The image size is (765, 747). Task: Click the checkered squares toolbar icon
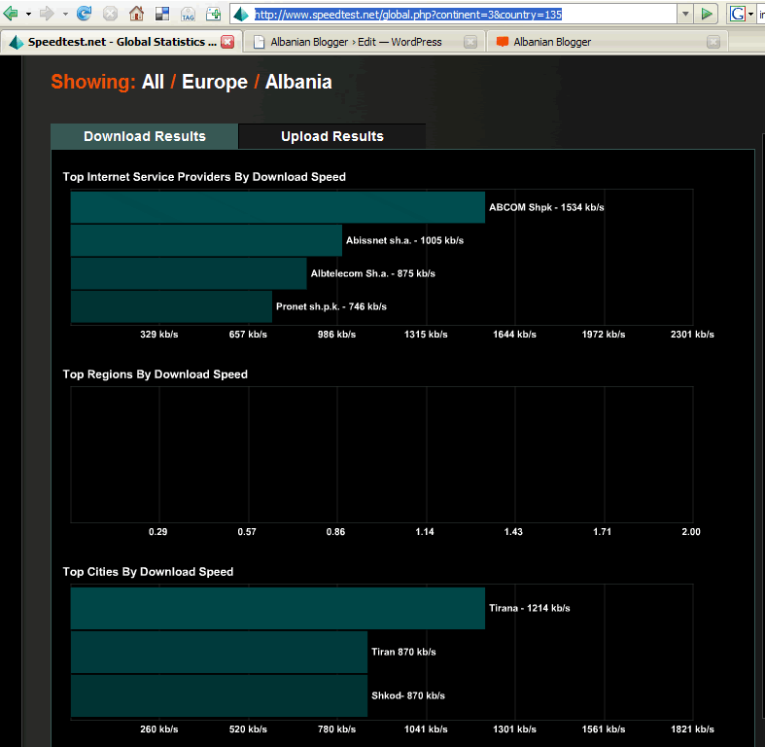point(162,14)
